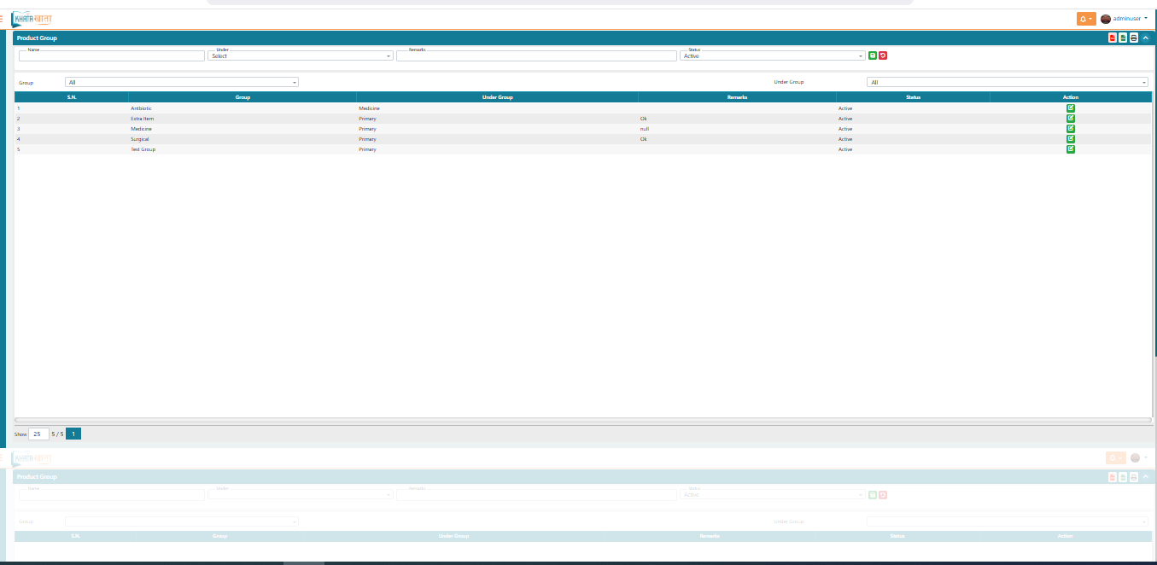Click the Product Group panel title
This screenshot has width=1157, height=565.
37,38
